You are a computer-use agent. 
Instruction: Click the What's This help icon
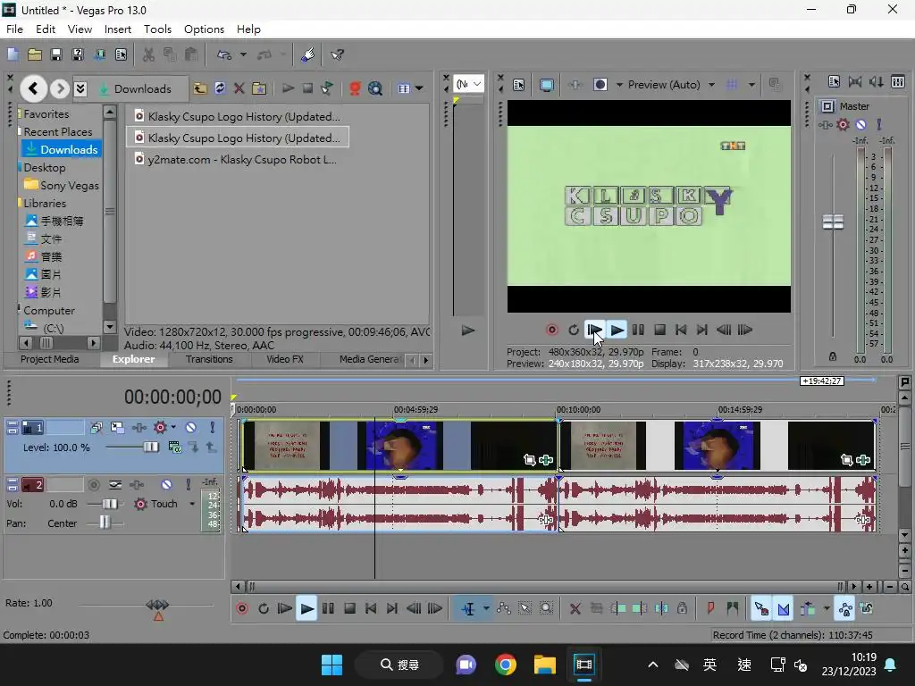point(337,54)
